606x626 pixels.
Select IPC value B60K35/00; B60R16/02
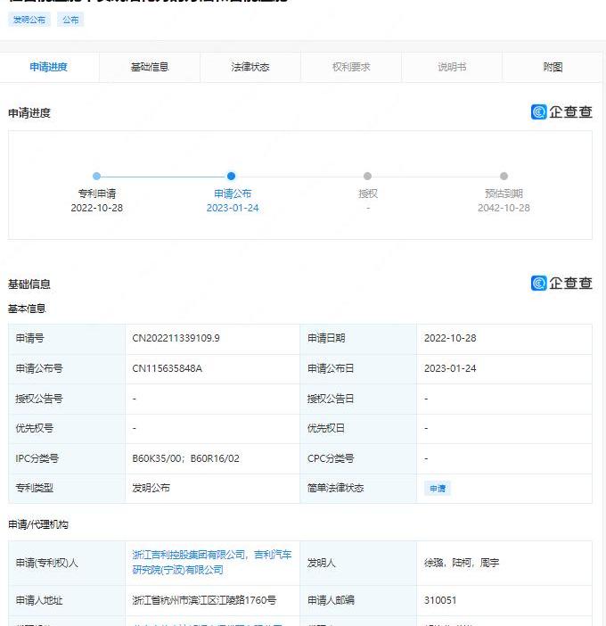coord(186,458)
